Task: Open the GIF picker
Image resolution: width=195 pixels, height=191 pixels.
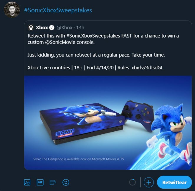Action: click(x=40, y=182)
